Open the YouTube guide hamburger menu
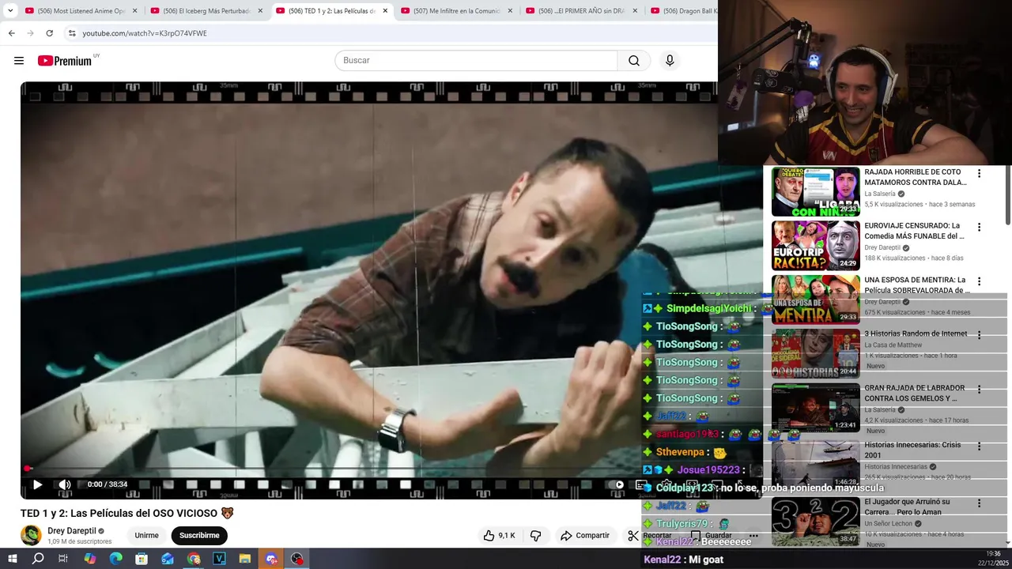The height and width of the screenshot is (569, 1012). pyautogui.click(x=19, y=61)
